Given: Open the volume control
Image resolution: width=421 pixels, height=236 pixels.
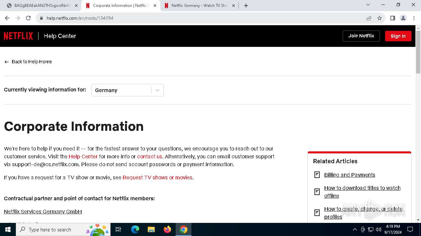Looking at the screenshot, I should 379,229.
